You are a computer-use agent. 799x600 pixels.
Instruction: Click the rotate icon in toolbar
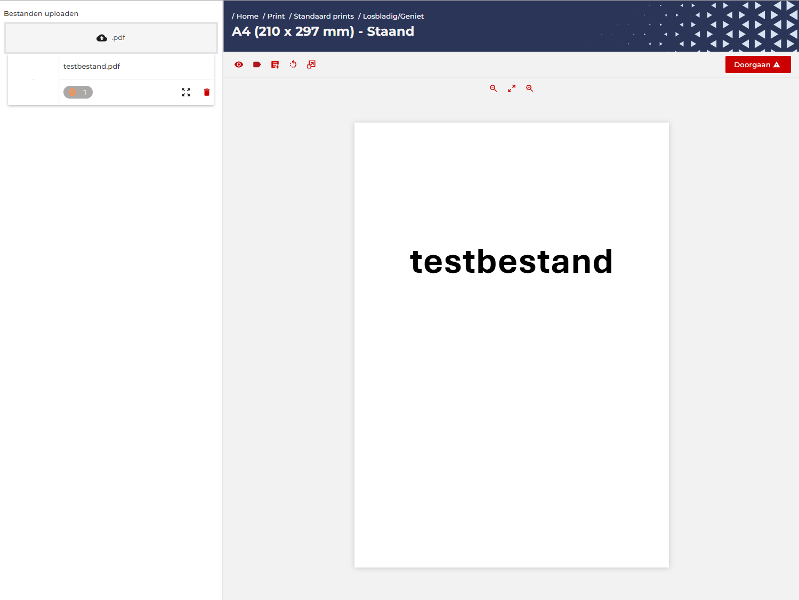293,64
